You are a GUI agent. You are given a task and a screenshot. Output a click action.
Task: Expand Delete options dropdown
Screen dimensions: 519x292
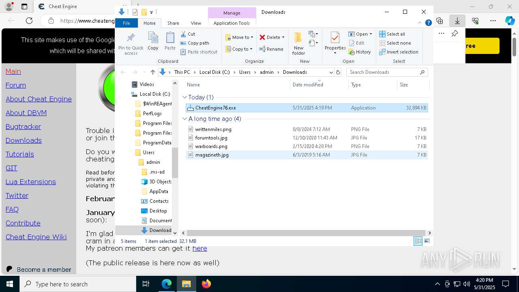[x=283, y=37]
